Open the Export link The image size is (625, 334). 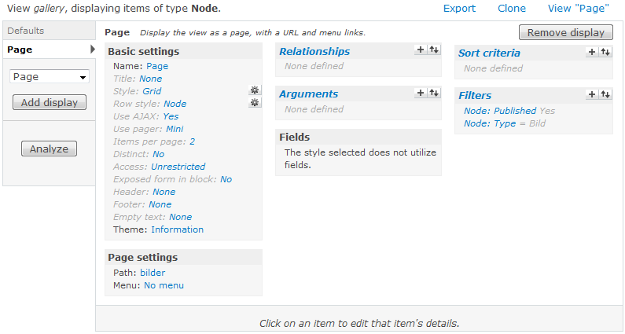[459, 9]
